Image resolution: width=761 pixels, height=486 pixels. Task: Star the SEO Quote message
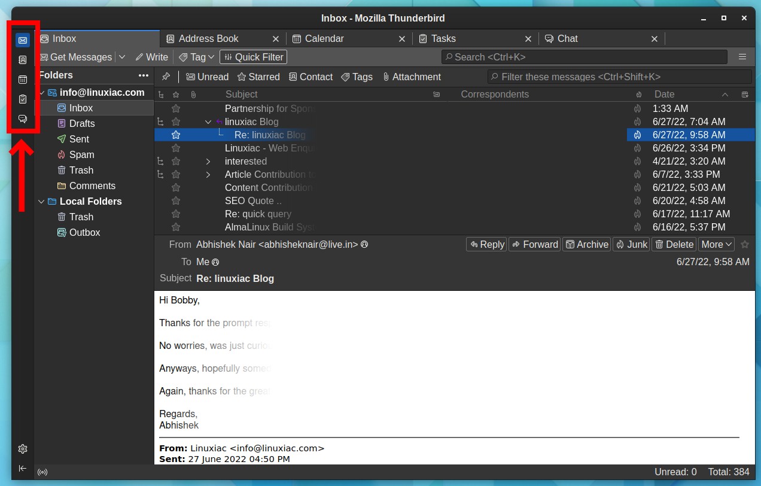tap(176, 201)
